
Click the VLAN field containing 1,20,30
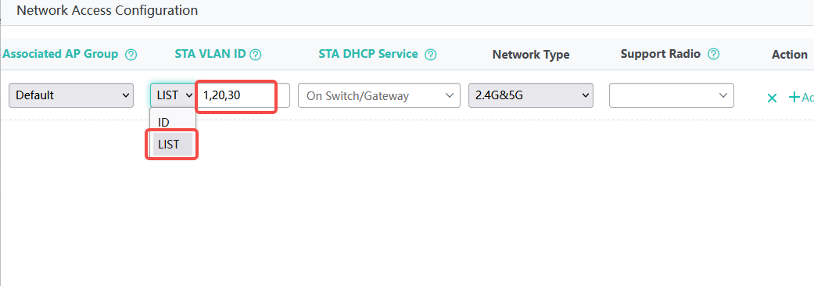[x=243, y=95]
